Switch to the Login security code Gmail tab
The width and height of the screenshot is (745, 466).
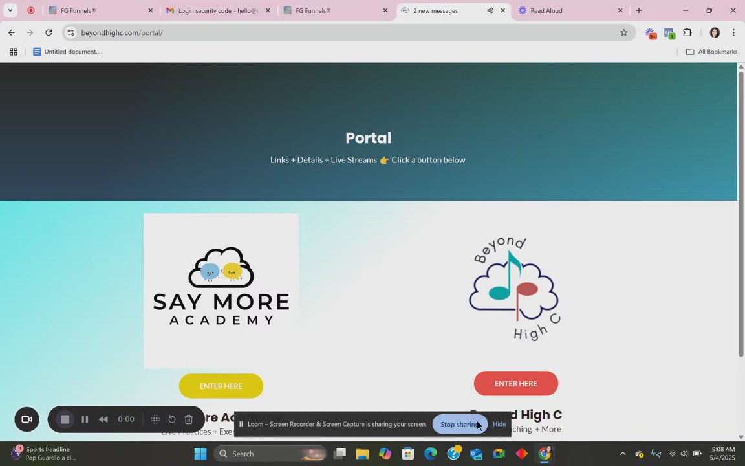point(218,10)
